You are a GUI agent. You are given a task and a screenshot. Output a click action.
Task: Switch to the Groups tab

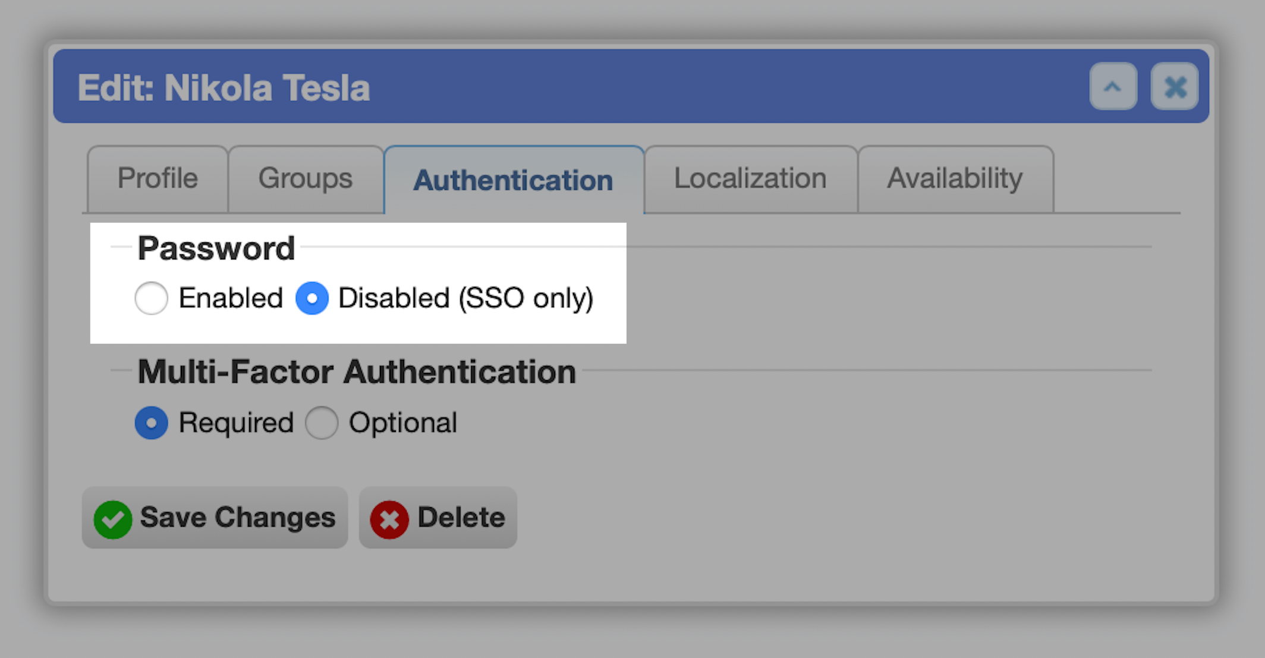click(306, 179)
